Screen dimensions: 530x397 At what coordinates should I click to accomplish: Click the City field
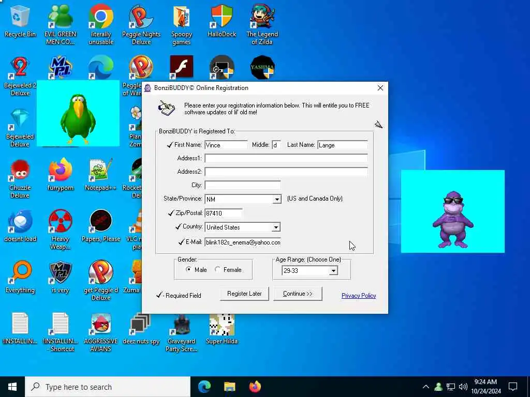(x=243, y=186)
